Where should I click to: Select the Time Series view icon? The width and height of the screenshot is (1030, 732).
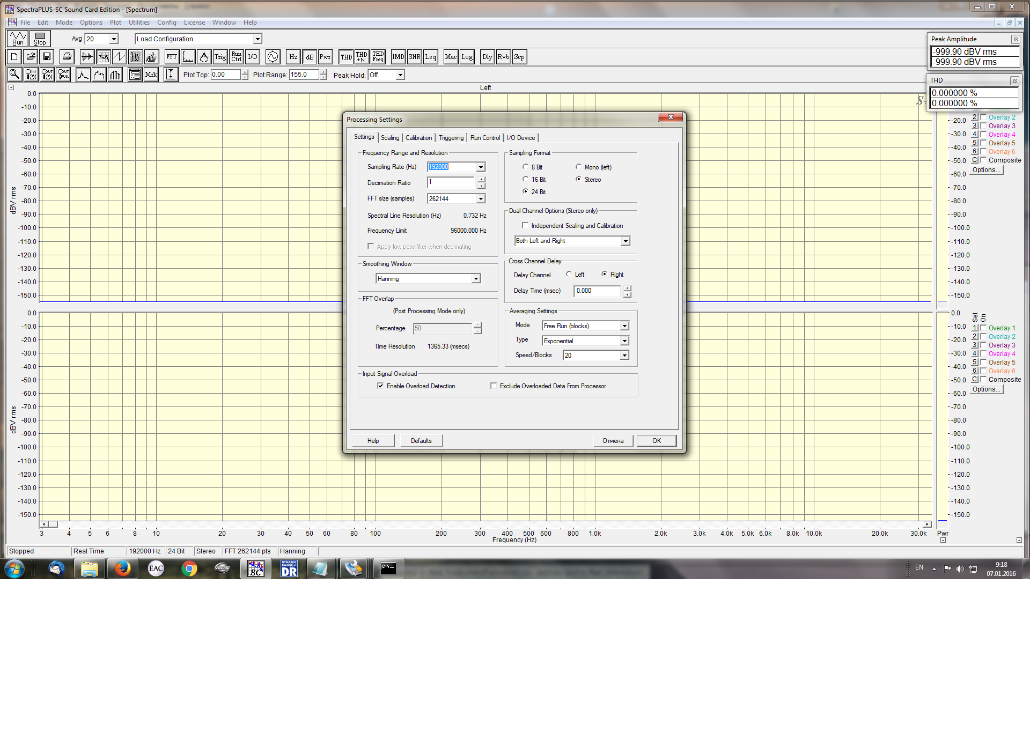[87, 57]
